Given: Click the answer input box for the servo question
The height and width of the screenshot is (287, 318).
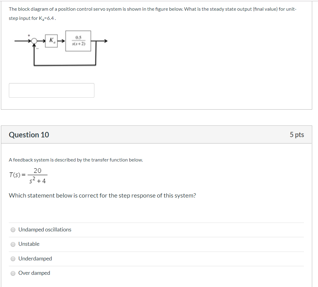Looking at the screenshot, I should pyautogui.click(x=51, y=90).
